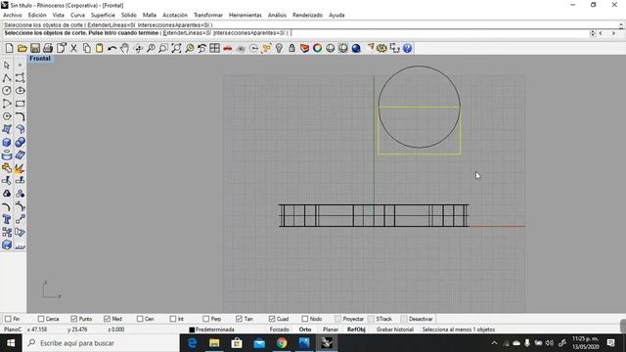Click the four-viewport layout icon
Viewport: 626px width, 352px height.
coord(214,48)
